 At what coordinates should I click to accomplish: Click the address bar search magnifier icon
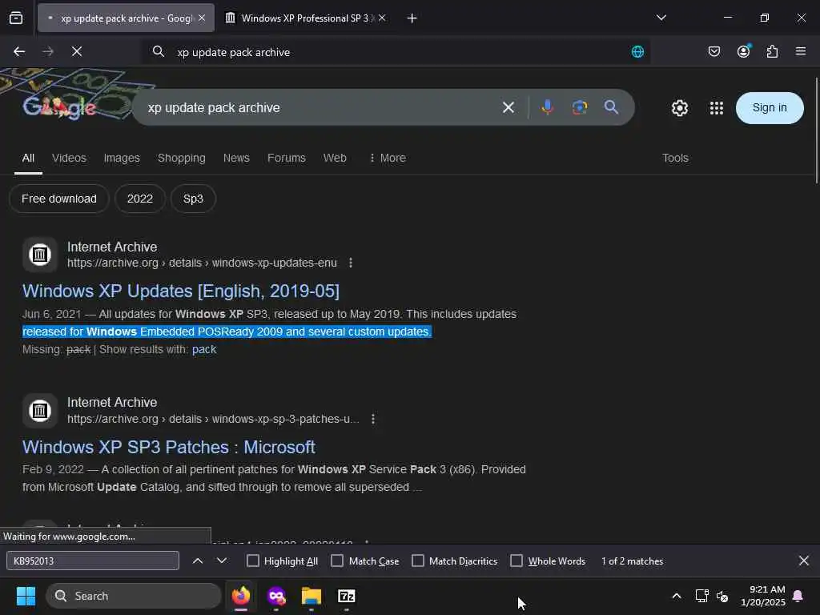click(158, 51)
